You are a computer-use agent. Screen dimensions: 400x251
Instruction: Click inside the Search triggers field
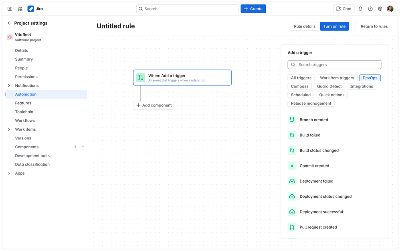point(334,64)
